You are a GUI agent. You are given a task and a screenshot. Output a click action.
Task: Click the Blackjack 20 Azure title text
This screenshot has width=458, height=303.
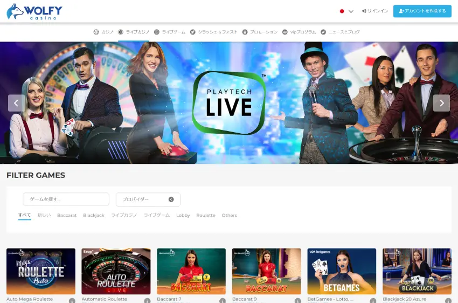point(405,299)
